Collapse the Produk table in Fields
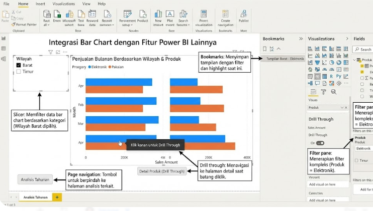The width and height of the screenshot is (373, 211). 355,60
